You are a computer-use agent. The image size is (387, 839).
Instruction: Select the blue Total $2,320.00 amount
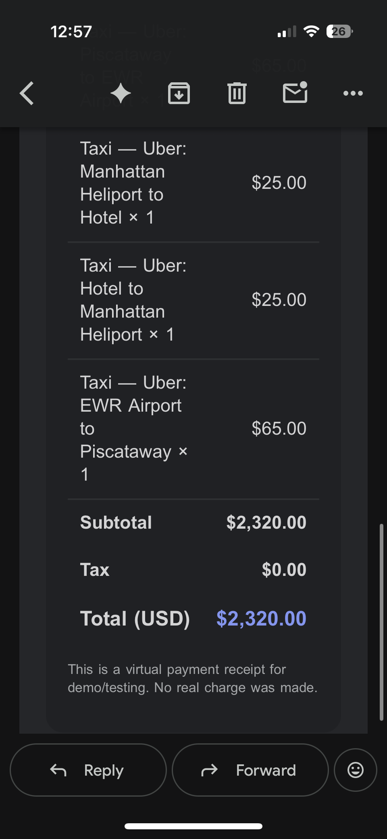[x=261, y=618]
